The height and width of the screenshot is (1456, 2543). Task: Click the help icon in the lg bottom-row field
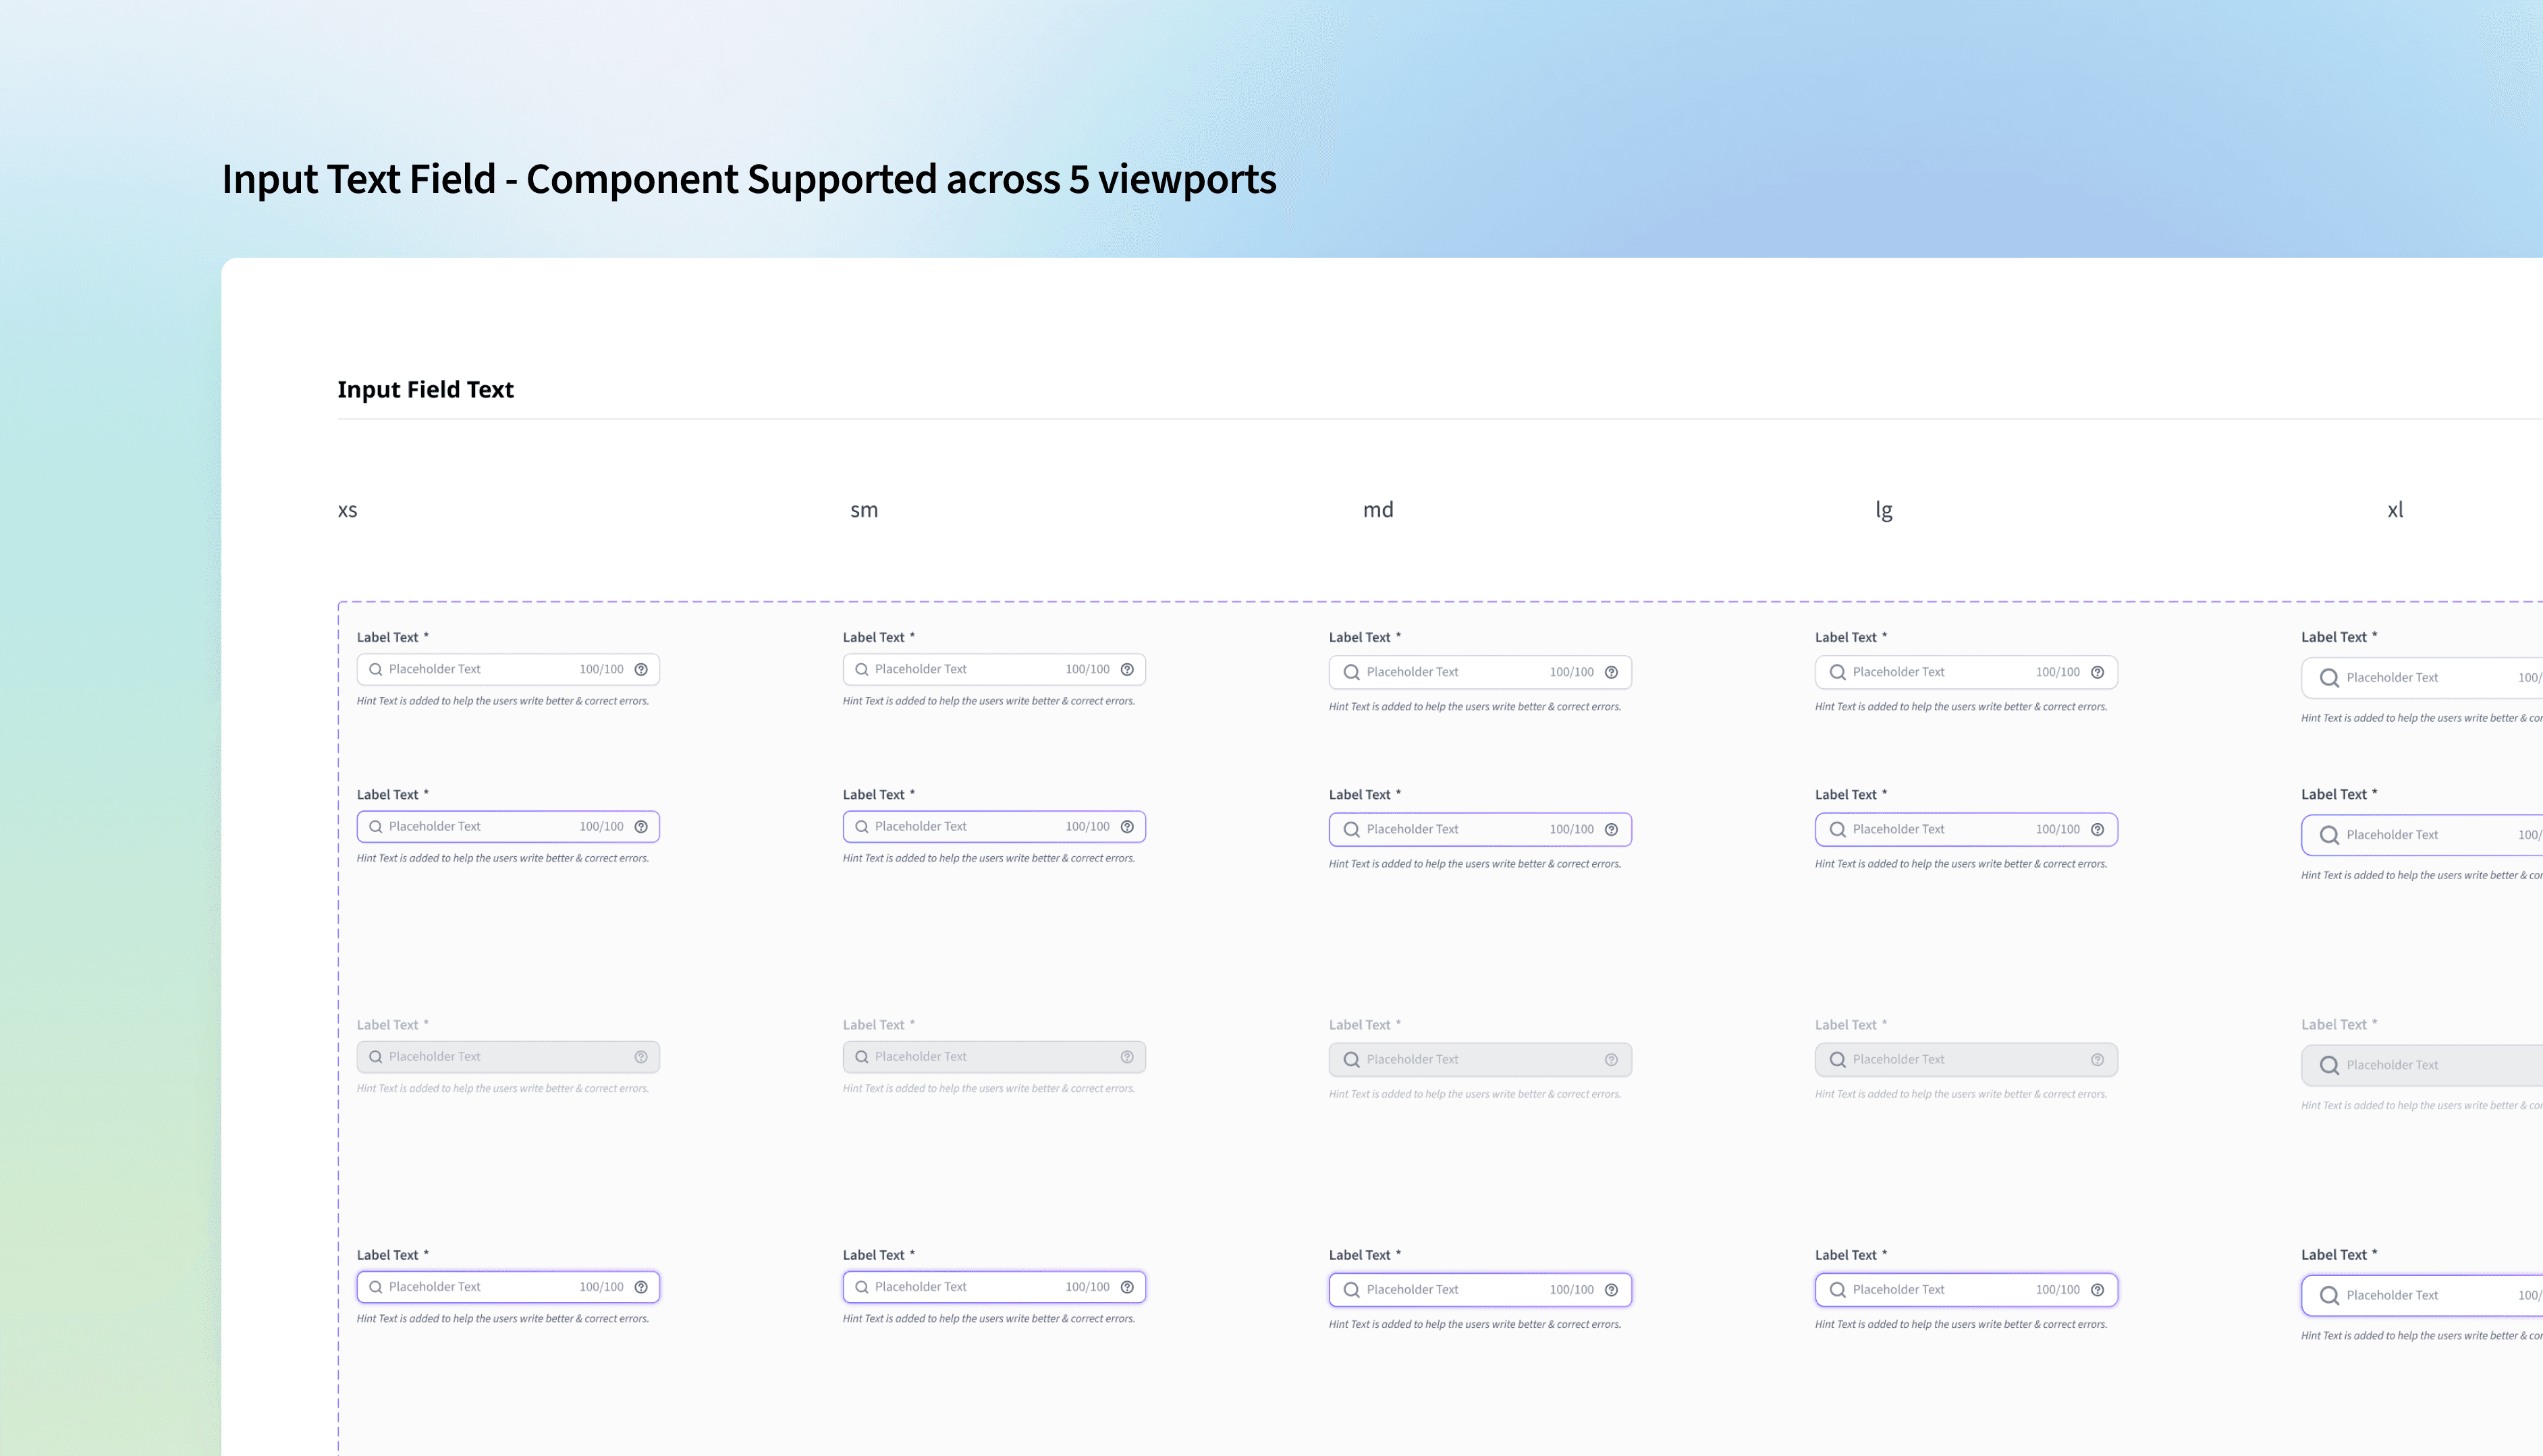[2097, 1290]
